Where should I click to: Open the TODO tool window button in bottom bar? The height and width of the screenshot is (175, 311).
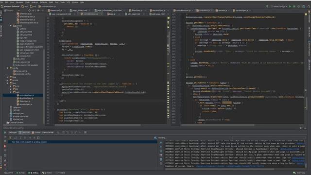click(47, 173)
